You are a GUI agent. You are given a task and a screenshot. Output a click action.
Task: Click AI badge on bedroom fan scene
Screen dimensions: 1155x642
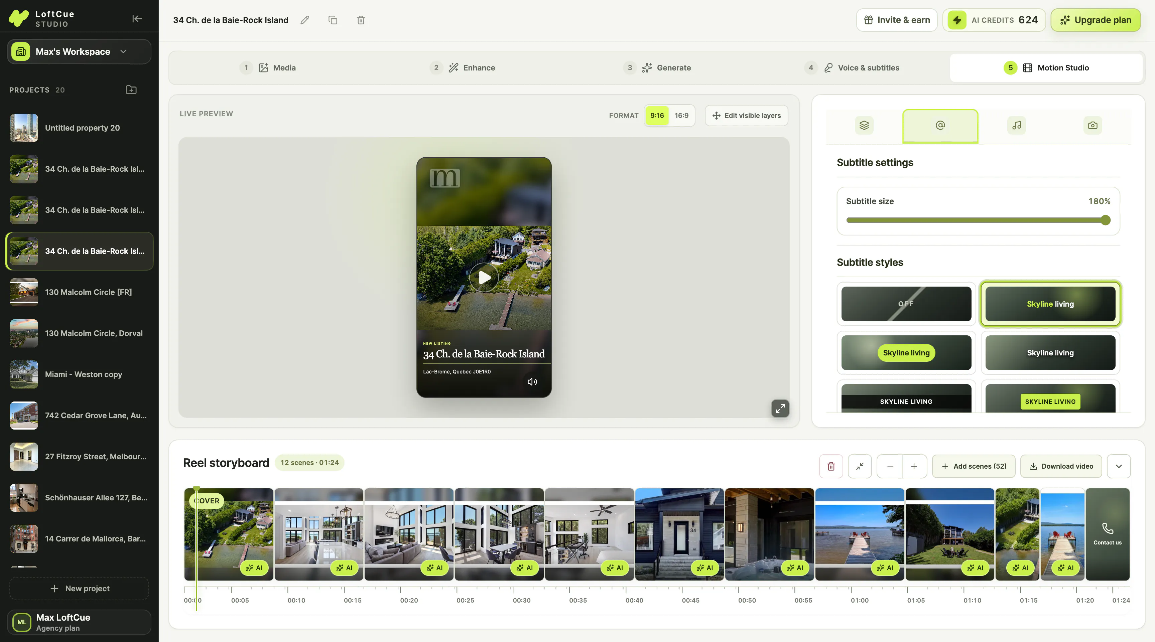pyautogui.click(x=615, y=568)
